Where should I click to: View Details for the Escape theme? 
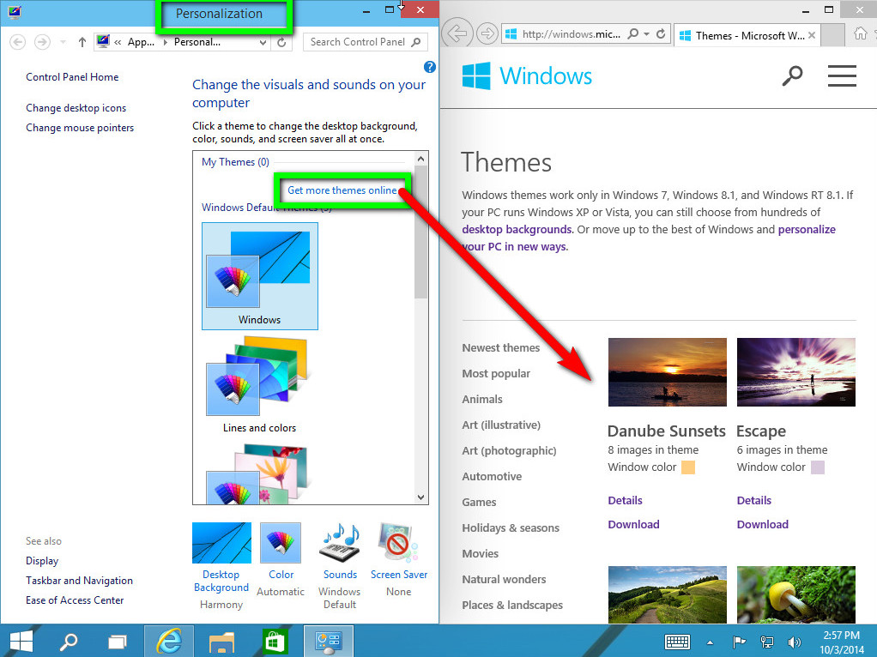click(754, 500)
